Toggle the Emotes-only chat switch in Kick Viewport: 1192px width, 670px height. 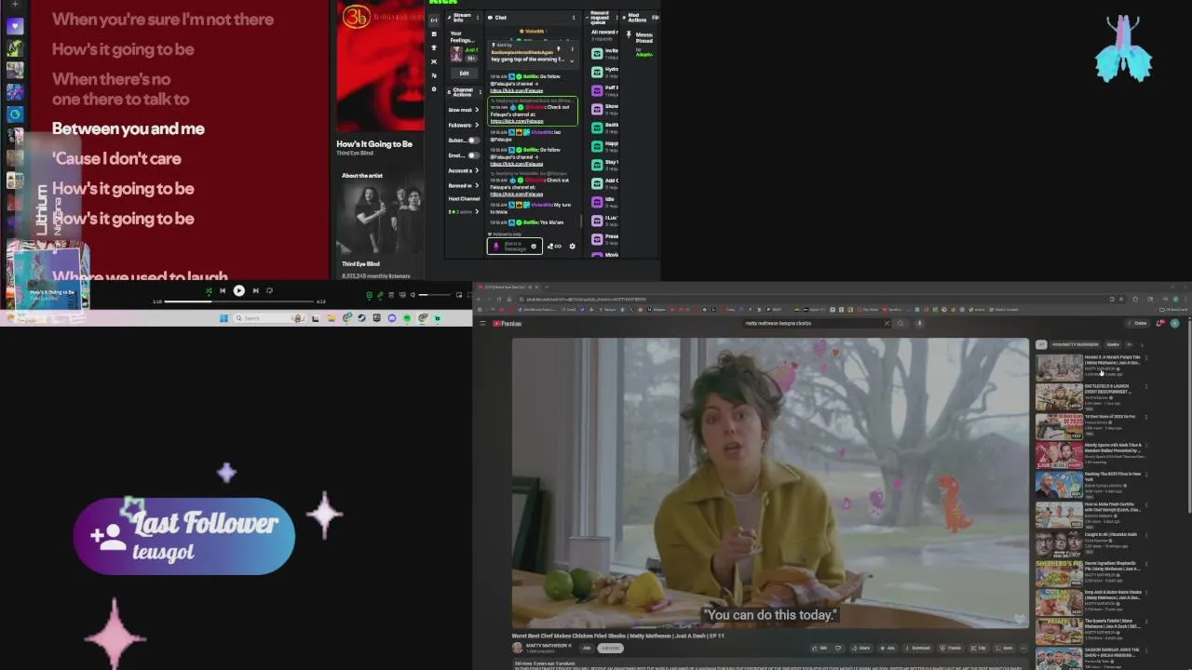(474, 155)
